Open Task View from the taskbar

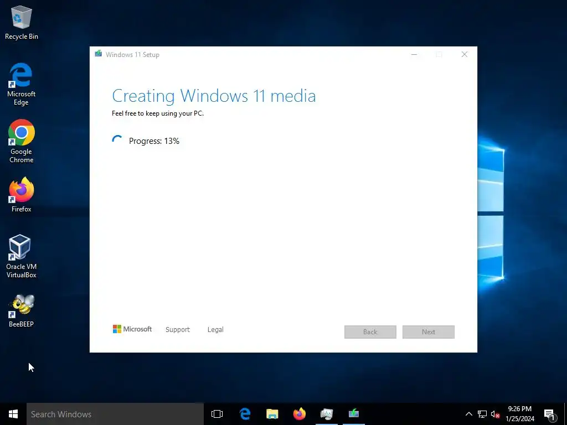[217, 414]
